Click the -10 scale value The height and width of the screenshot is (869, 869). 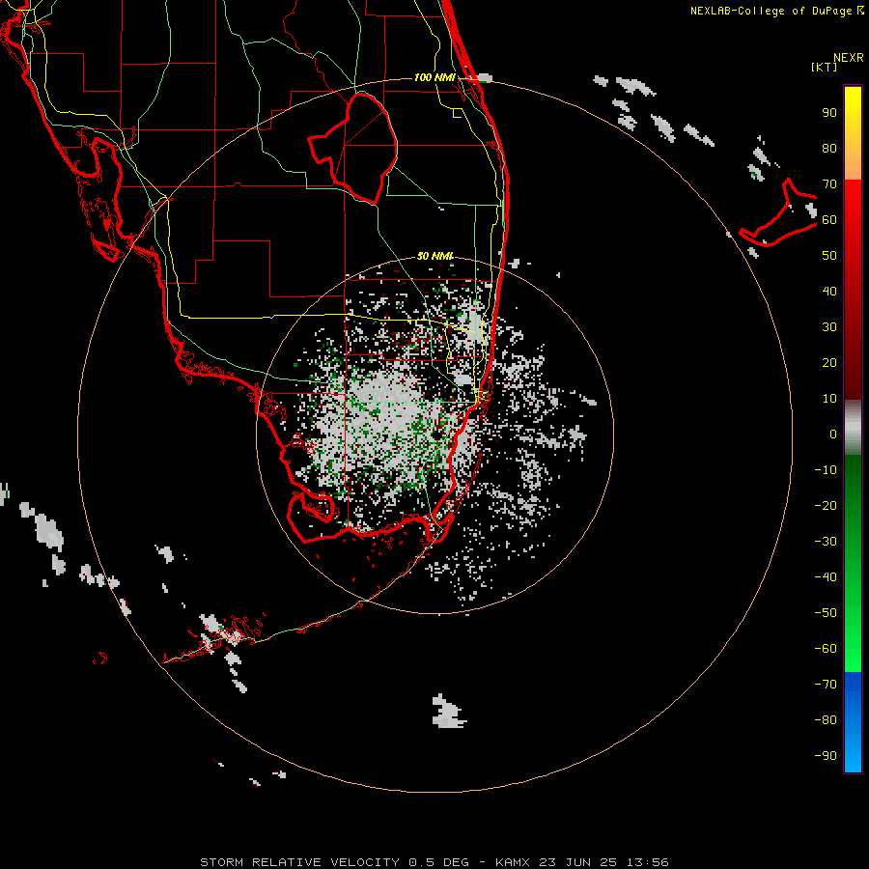click(x=826, y=470)
